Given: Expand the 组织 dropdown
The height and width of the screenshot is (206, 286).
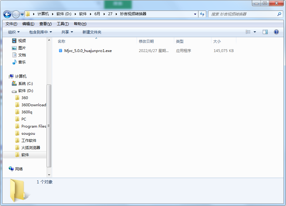Looking at the screenshot, I should tap(14, 32).
